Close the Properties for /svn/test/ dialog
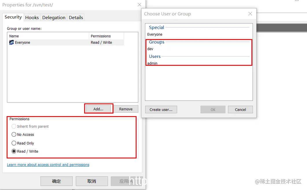This screenshot has height=190, width=307. pos(139,5)
